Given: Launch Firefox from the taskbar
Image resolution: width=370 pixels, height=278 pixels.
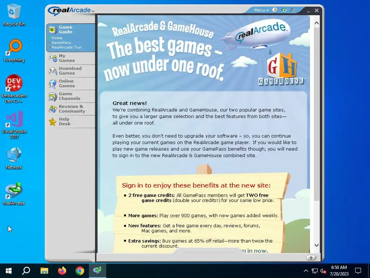Looking at the screenshot, I should pyautogui.click(x=62, y=271).
